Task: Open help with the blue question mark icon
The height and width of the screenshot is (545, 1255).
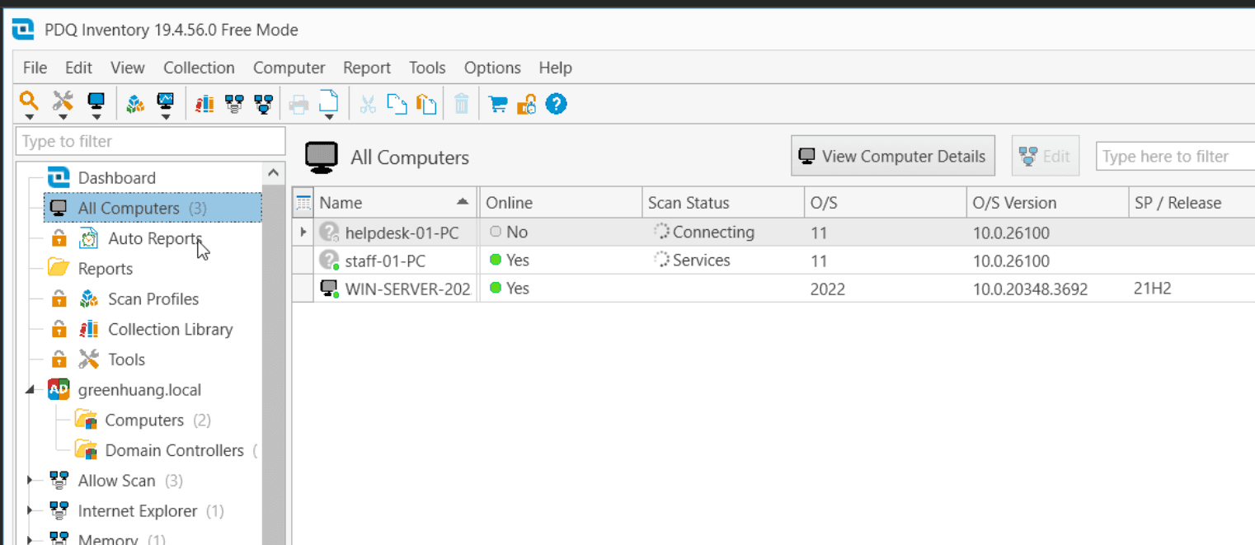Action: tap(557, 104)
